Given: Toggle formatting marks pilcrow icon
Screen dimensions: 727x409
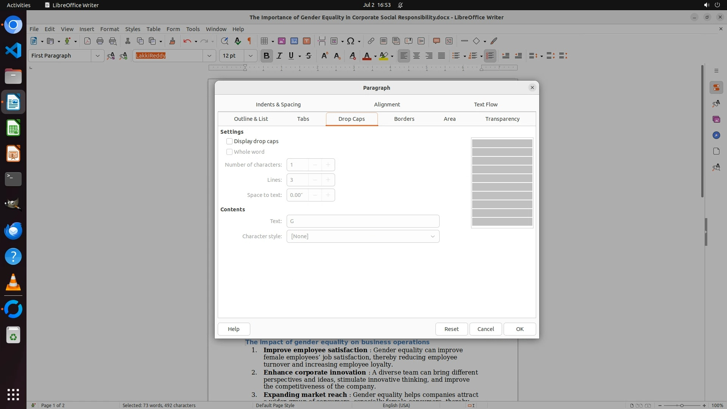Looking at the screenshot, I should [250, 41].
